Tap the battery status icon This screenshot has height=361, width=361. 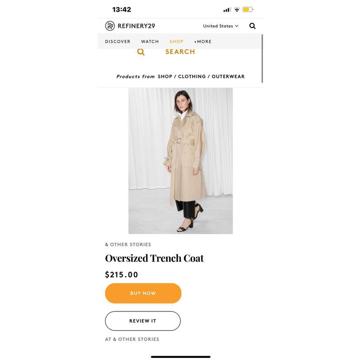[248, 9]
